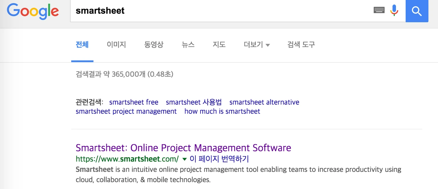Open related search smartsheet project management
Viewport: 438px width, 189px height.
pos(126,111)
